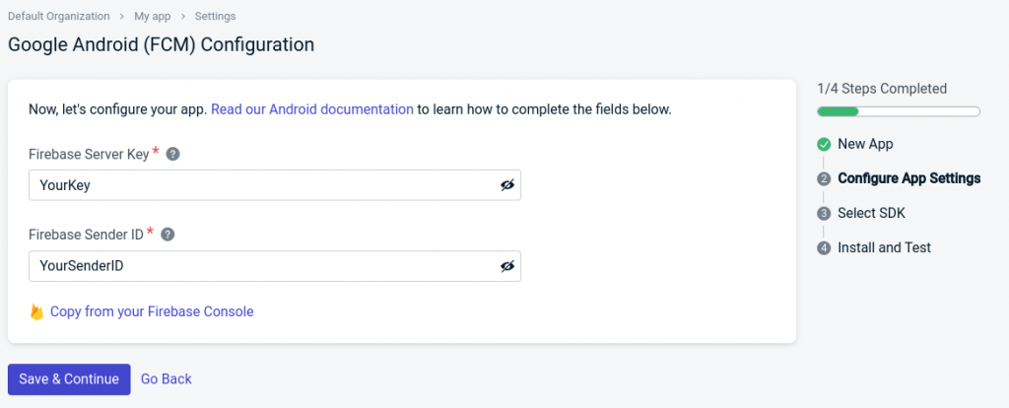Select the Select SDK step

(871, 213)
